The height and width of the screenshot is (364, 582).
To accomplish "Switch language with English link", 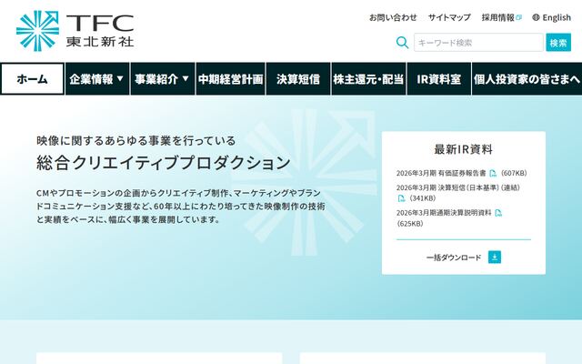I will point(557,17).
